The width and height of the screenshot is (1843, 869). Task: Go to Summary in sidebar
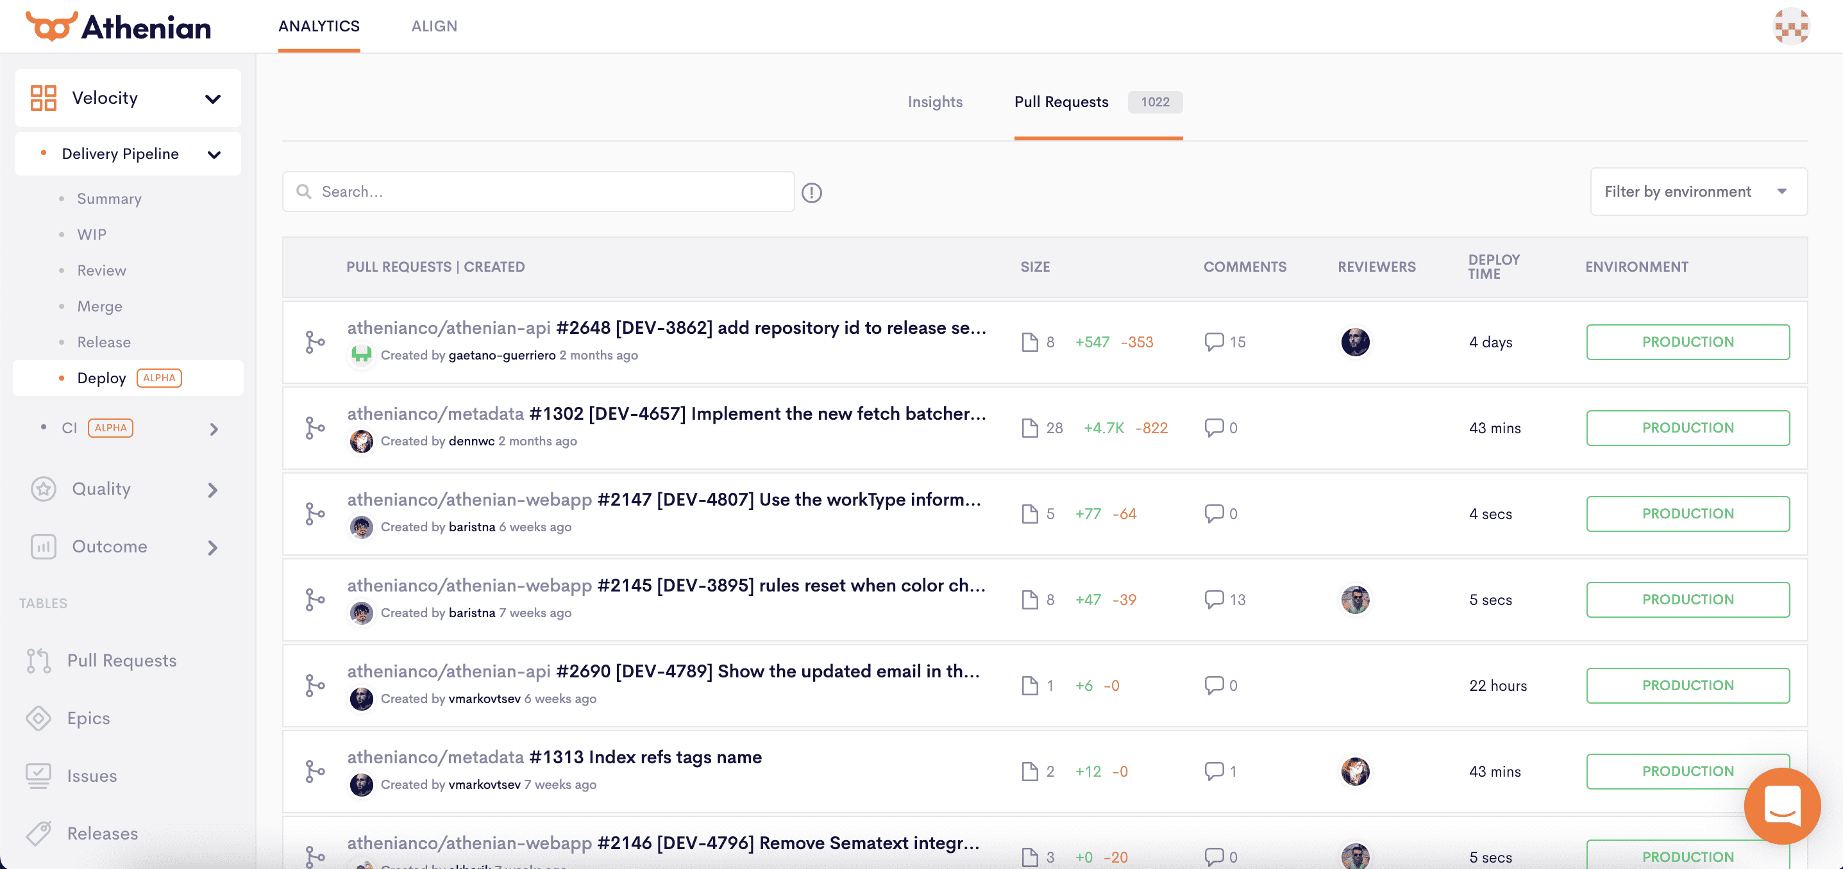[x=110, y=199]
